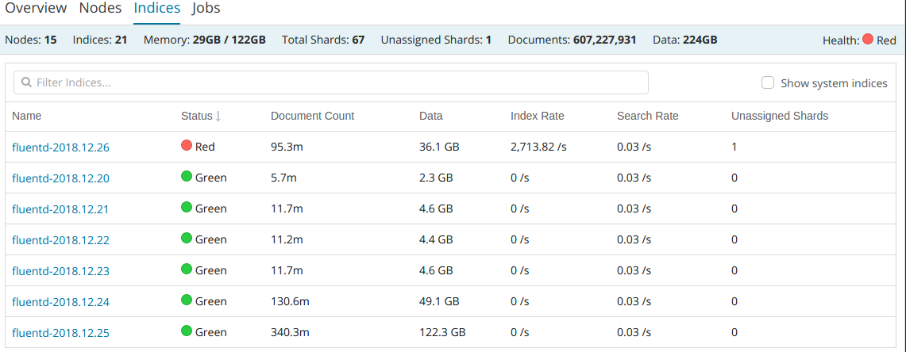906x352 pixels.
Task: Enable the Show system indices checkbox
Action: click(x=768, y=82)
